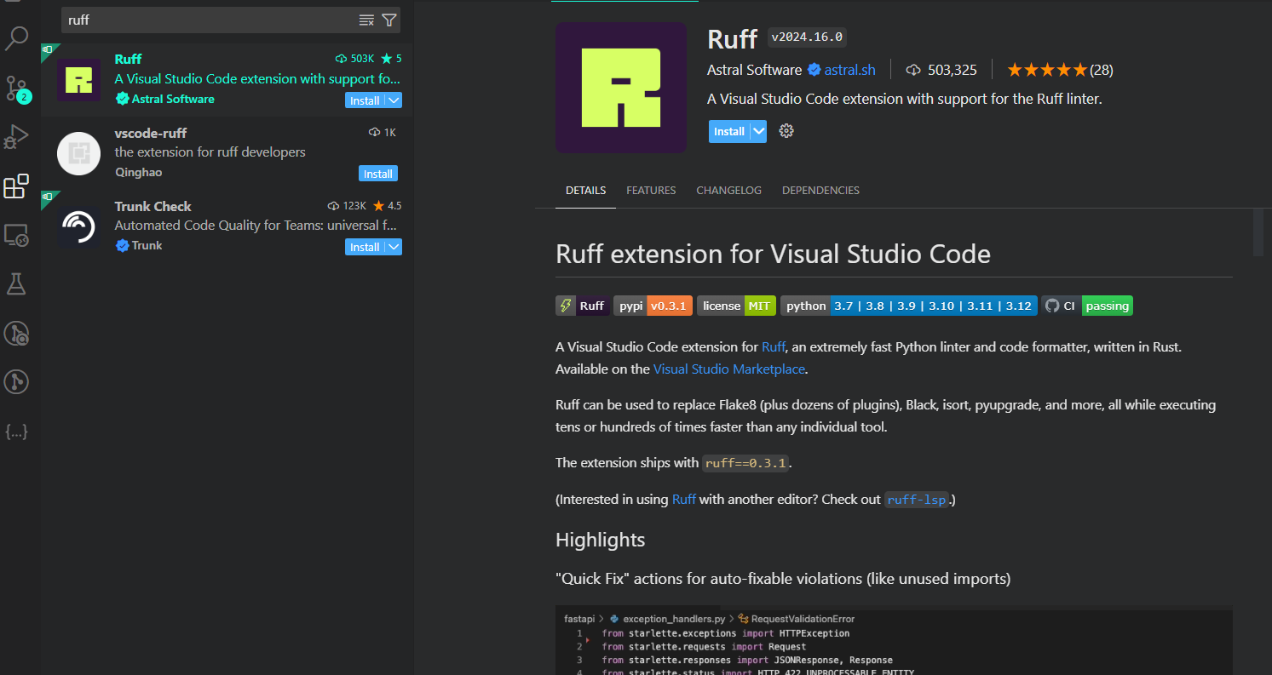This screenshot has height=675, width=1272.
Task: Expand install dropdown for Trunk Check
Action: [393, 247]
